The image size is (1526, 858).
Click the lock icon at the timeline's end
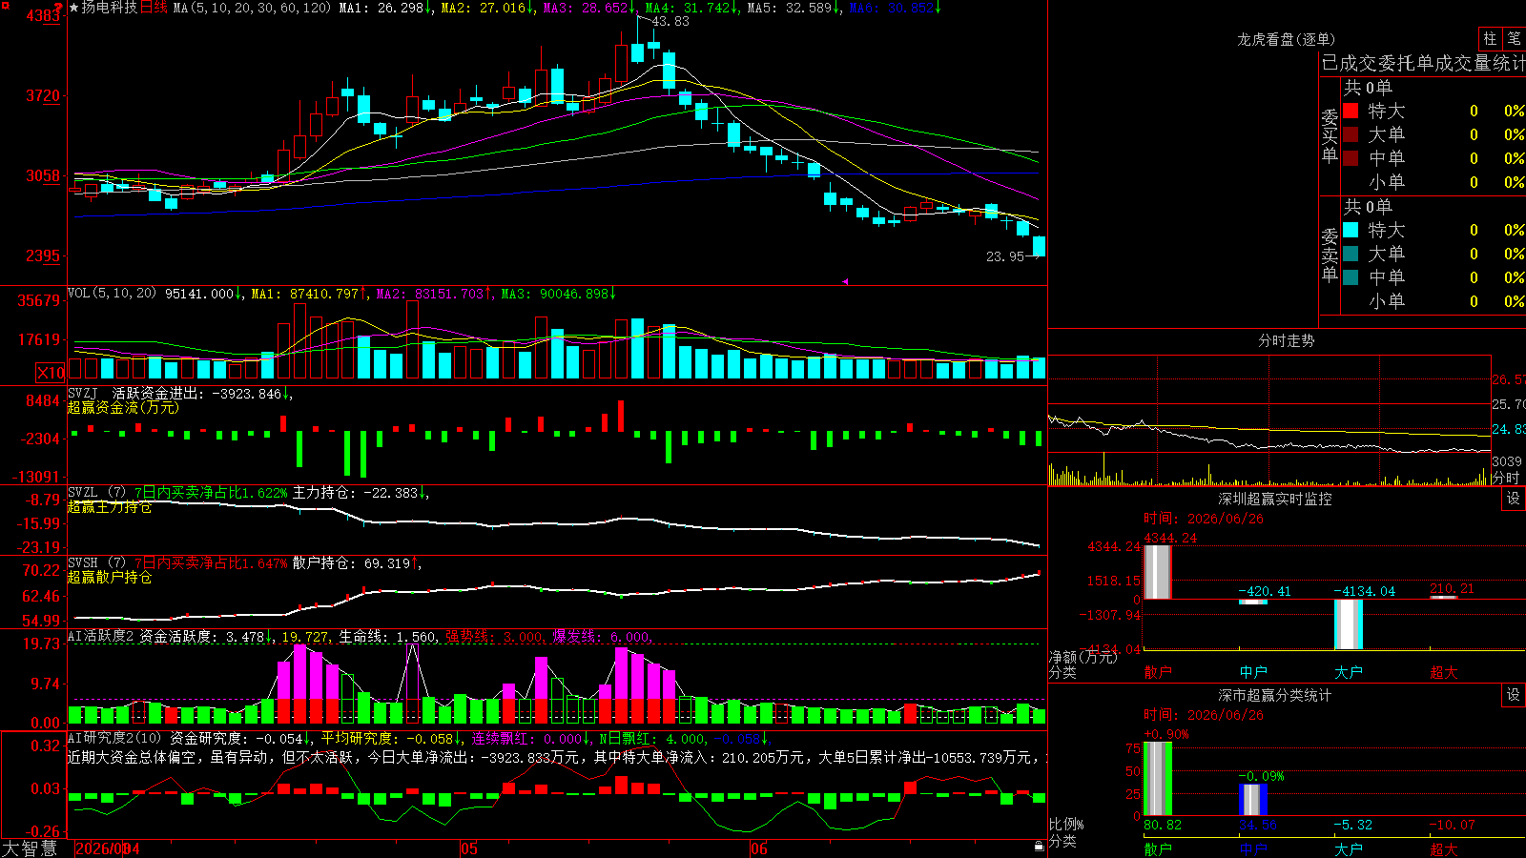point(1040,846)
